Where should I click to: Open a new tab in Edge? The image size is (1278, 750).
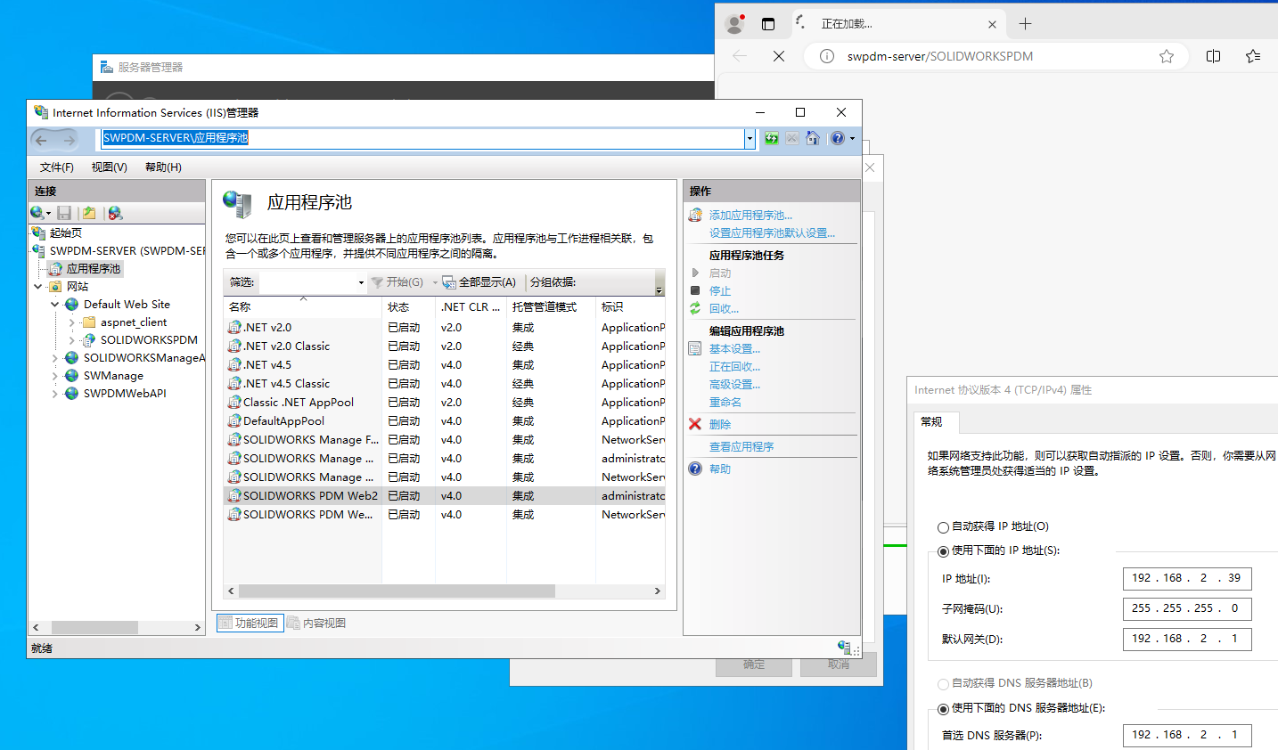click(x=1025, y=24)
